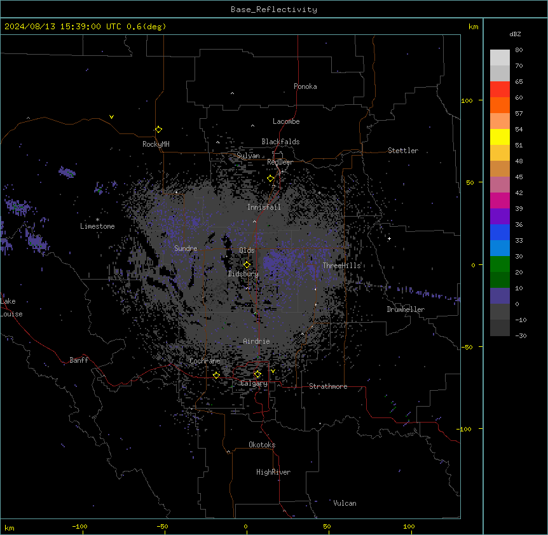This screenshot has width=548, height=535.
Task: Select the yellow diamond marker below Cochrane
Action: [216, 375]
